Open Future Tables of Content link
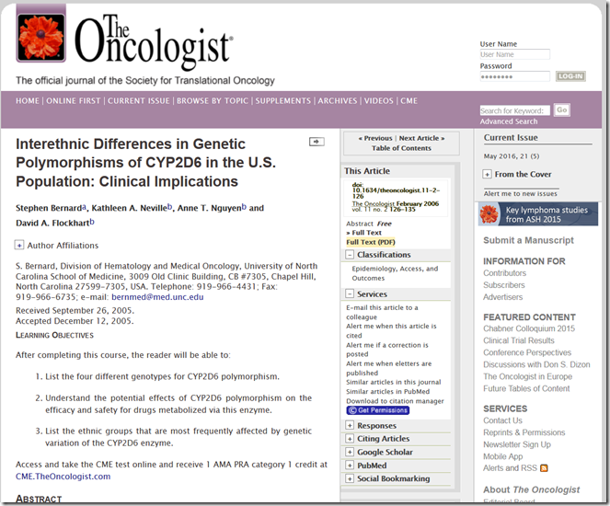The image size is (610, 506). 526,389
